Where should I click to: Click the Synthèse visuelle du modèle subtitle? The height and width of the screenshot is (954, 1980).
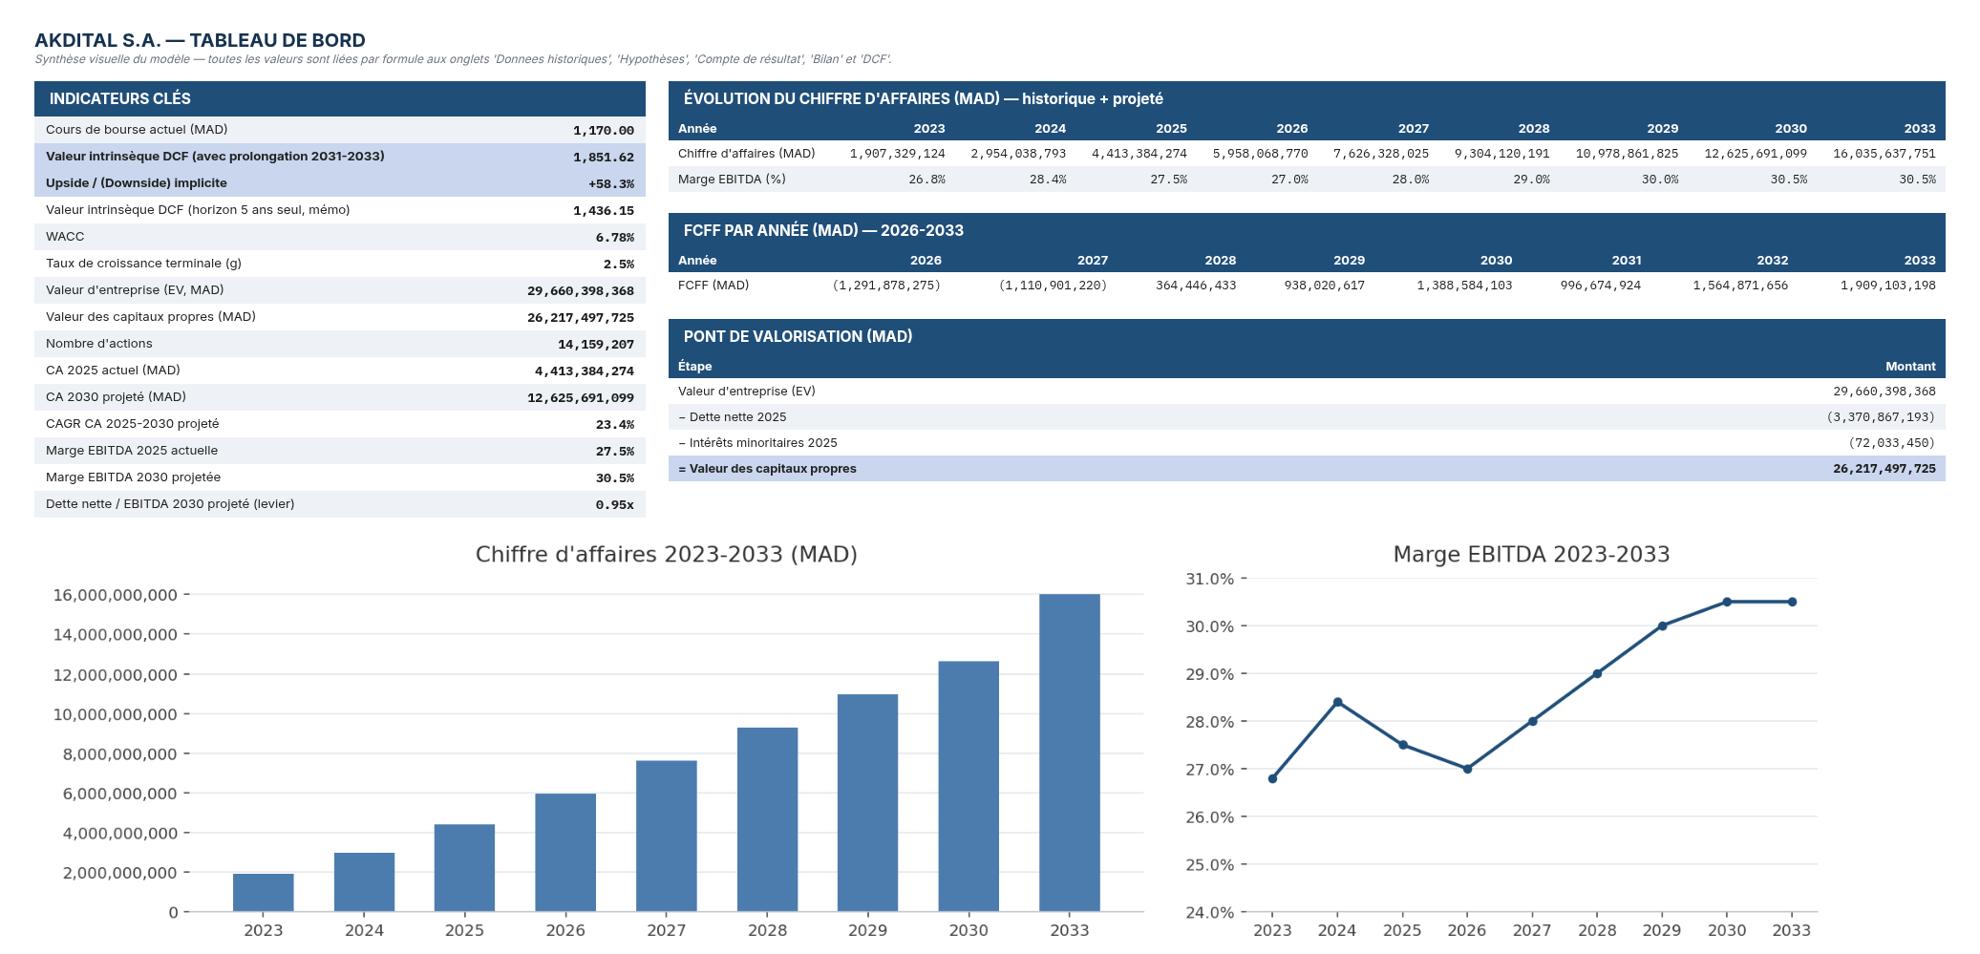tap(463, 59)
